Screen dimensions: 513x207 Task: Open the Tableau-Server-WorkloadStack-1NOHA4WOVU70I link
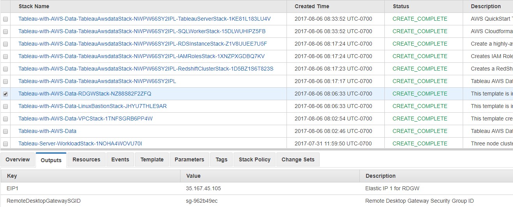[x=80, y=143]
